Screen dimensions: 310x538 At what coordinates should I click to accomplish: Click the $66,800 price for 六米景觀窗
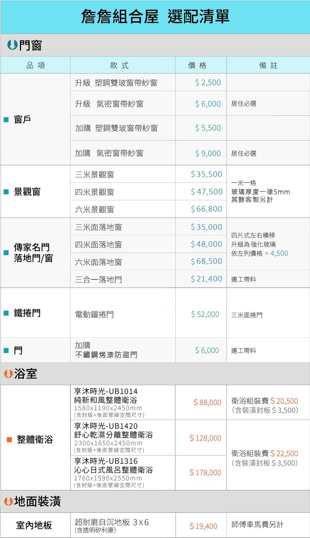tap(206, 209)
